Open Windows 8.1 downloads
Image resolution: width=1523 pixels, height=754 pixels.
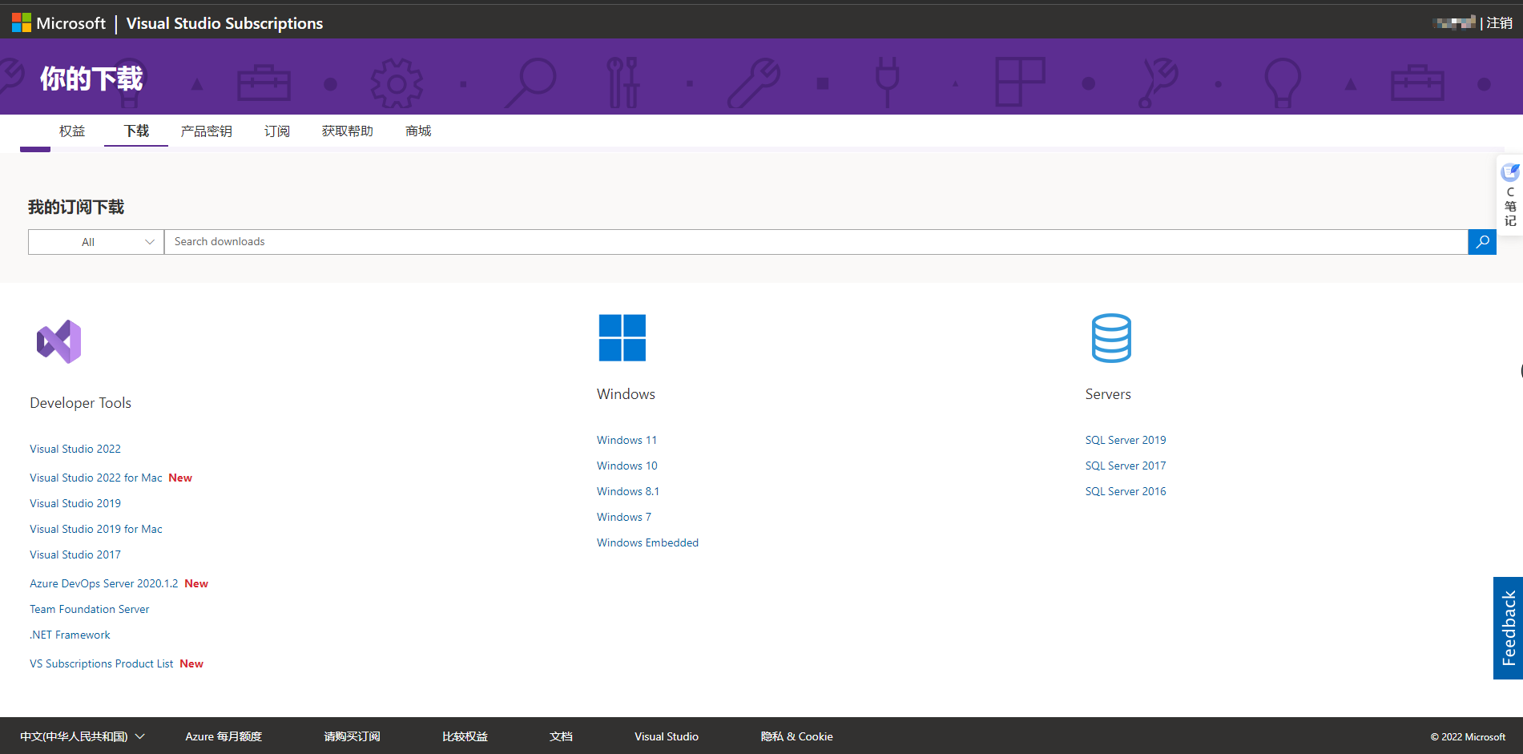point(628,491)
